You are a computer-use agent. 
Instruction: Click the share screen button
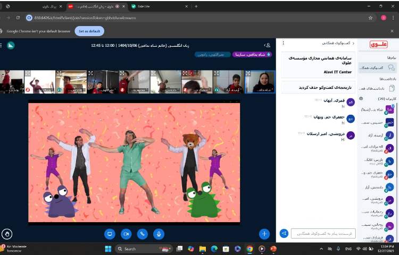coord(110,233)
